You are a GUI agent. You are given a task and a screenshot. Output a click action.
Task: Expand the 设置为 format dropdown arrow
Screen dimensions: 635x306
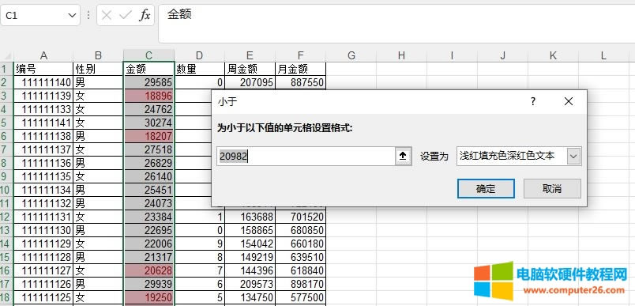574,156
